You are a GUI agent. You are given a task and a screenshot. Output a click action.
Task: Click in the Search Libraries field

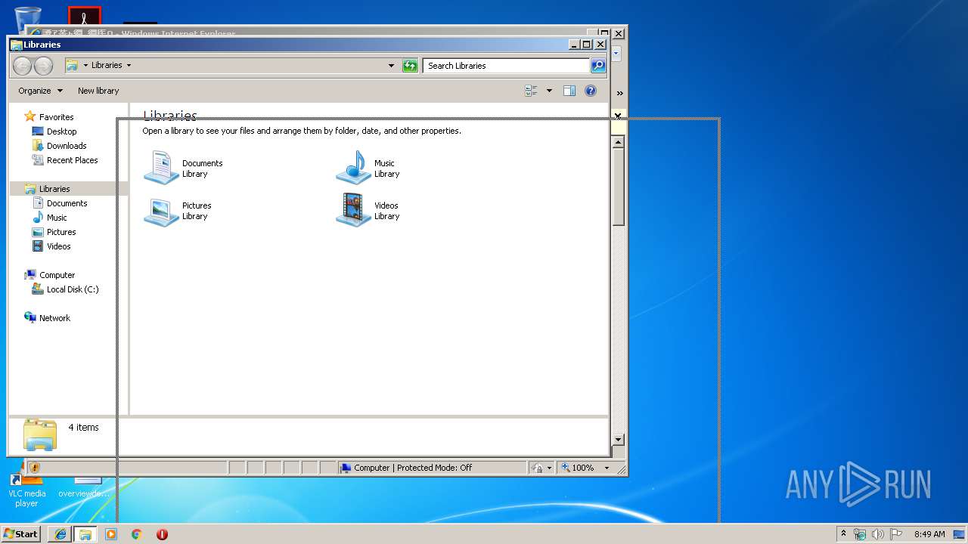pos(506,66)
